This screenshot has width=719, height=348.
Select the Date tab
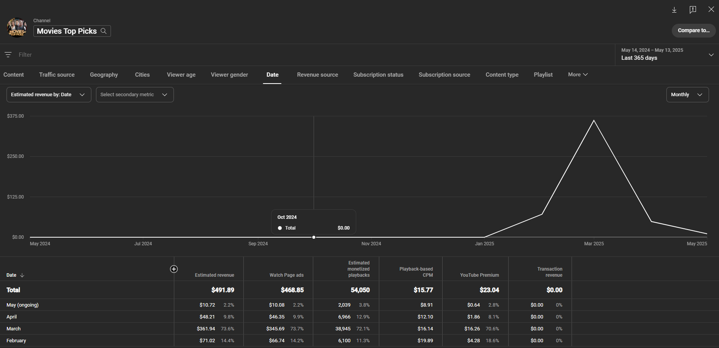coord(273,75)
